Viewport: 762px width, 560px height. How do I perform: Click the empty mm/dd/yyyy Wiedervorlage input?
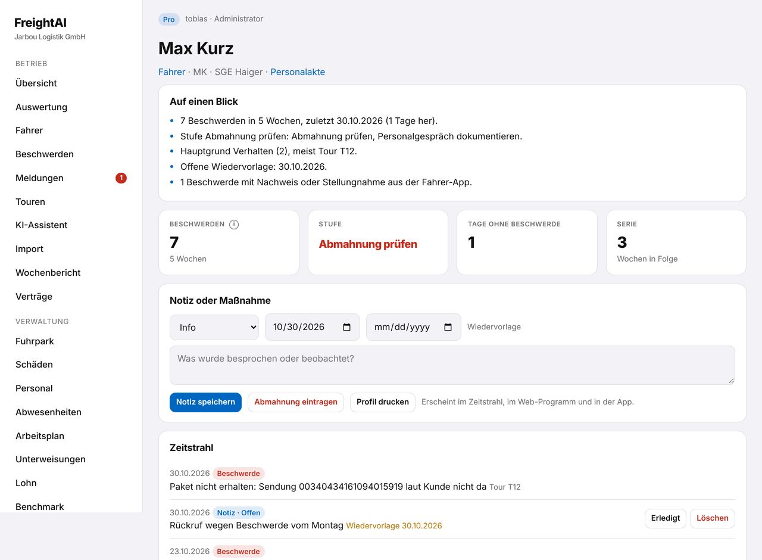pyautogui.click(x=414, y=327)
